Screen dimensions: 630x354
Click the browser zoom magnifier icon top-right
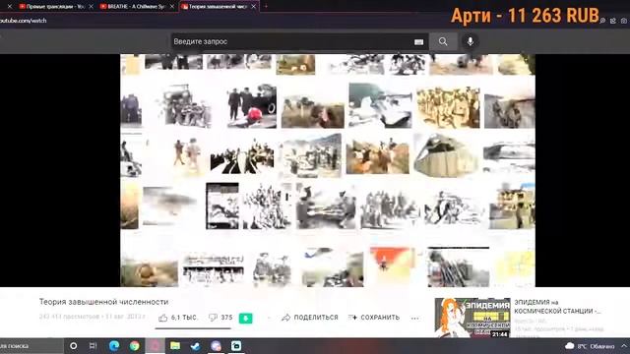pyautogui.click(x=602, y=21)
